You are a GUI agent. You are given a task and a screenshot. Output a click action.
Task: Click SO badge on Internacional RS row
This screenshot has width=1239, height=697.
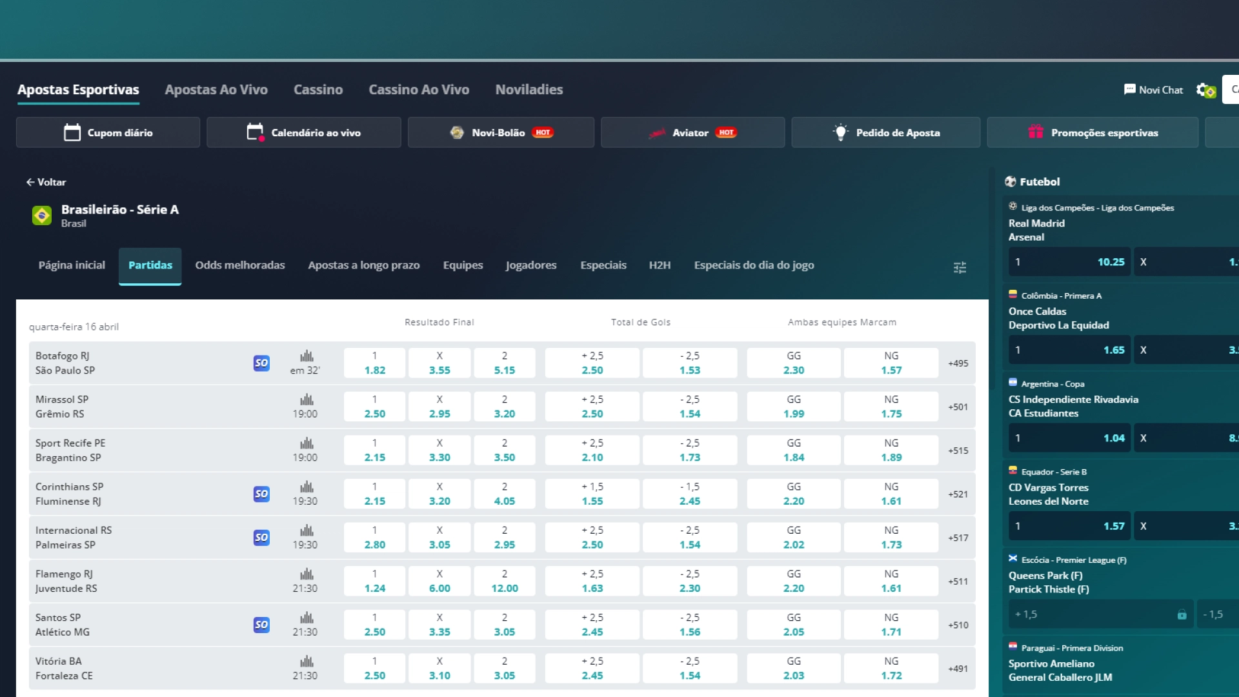(261, 537)
